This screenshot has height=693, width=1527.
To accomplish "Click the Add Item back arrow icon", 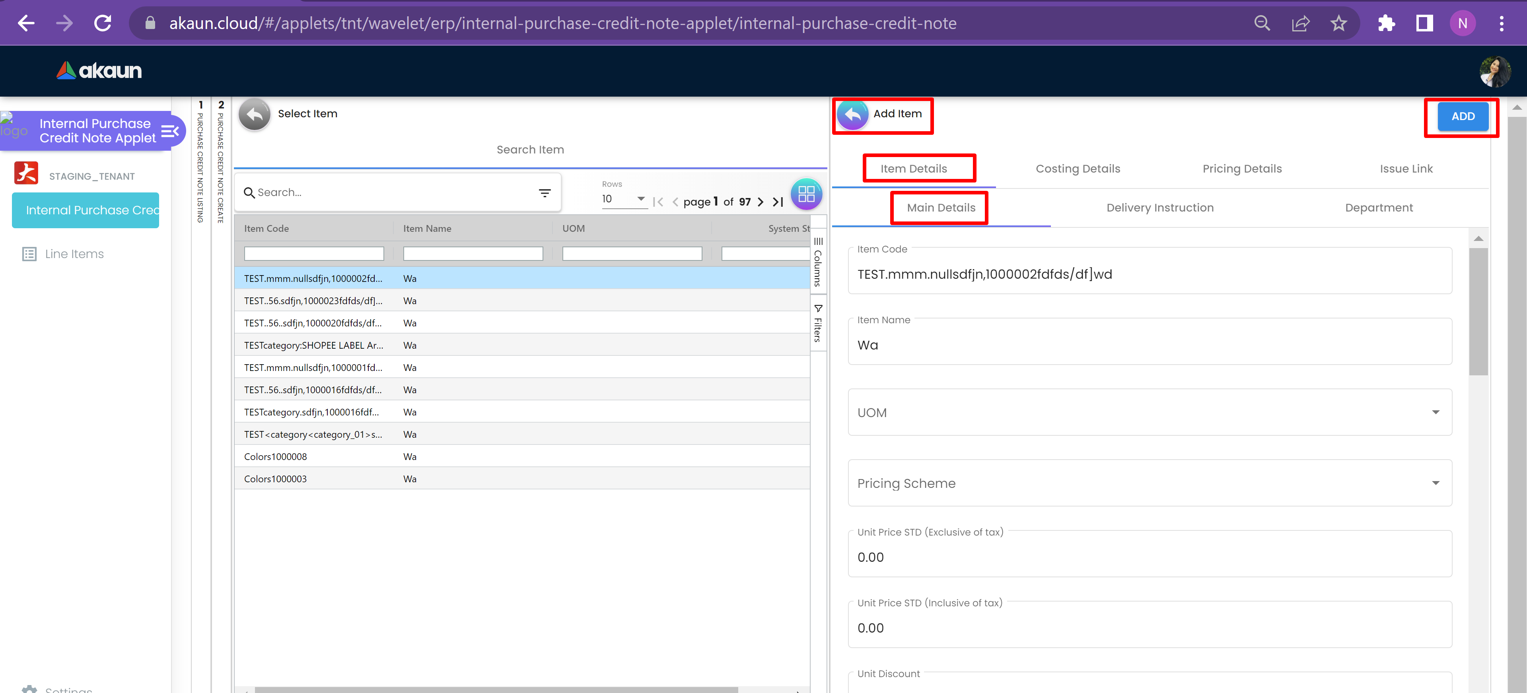I will 852,115.
